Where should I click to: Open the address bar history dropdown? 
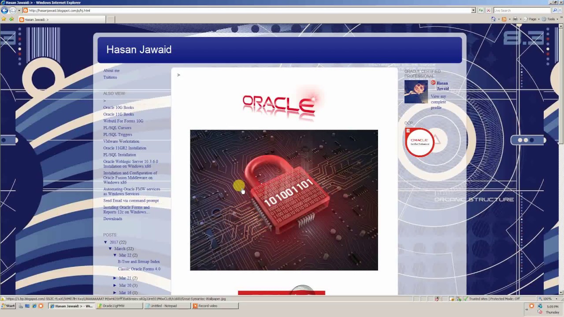click(473, 10)
